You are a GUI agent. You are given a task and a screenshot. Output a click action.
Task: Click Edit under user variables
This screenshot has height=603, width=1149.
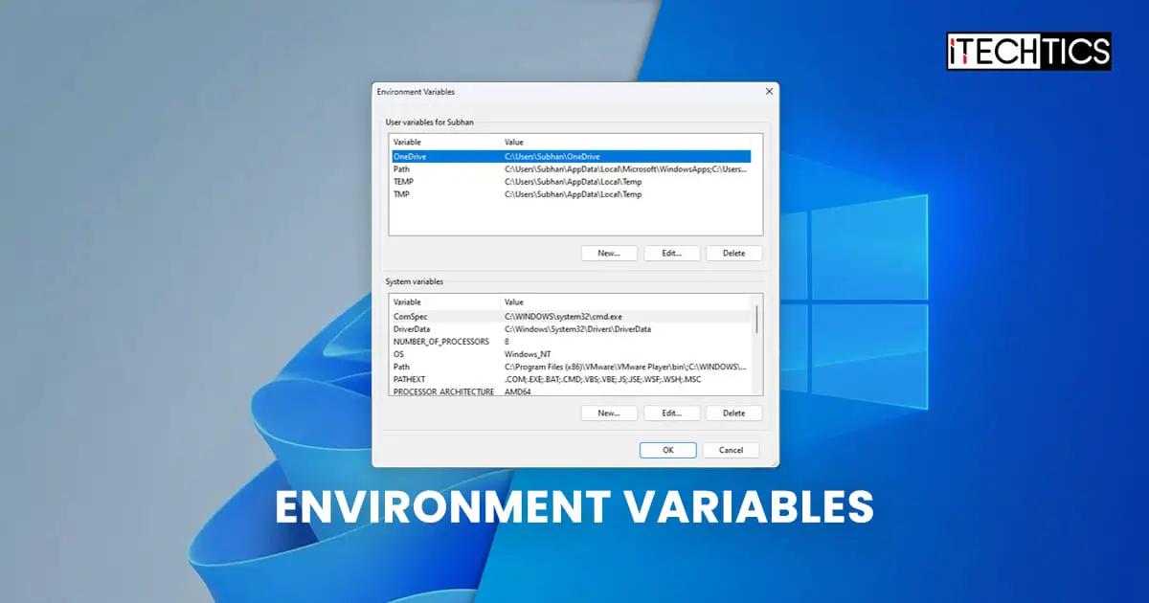tap(671, 253)
